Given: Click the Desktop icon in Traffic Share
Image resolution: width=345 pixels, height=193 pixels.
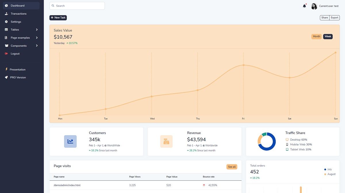Looking at the screenshot, I should (287, 139).
